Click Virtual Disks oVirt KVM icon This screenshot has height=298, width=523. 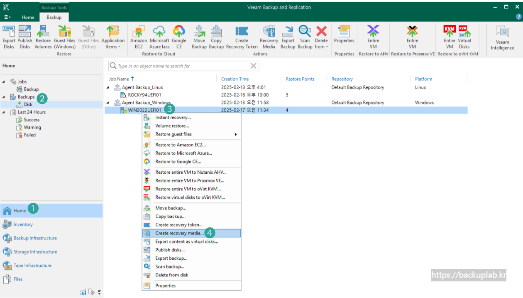tap(464, 37)
